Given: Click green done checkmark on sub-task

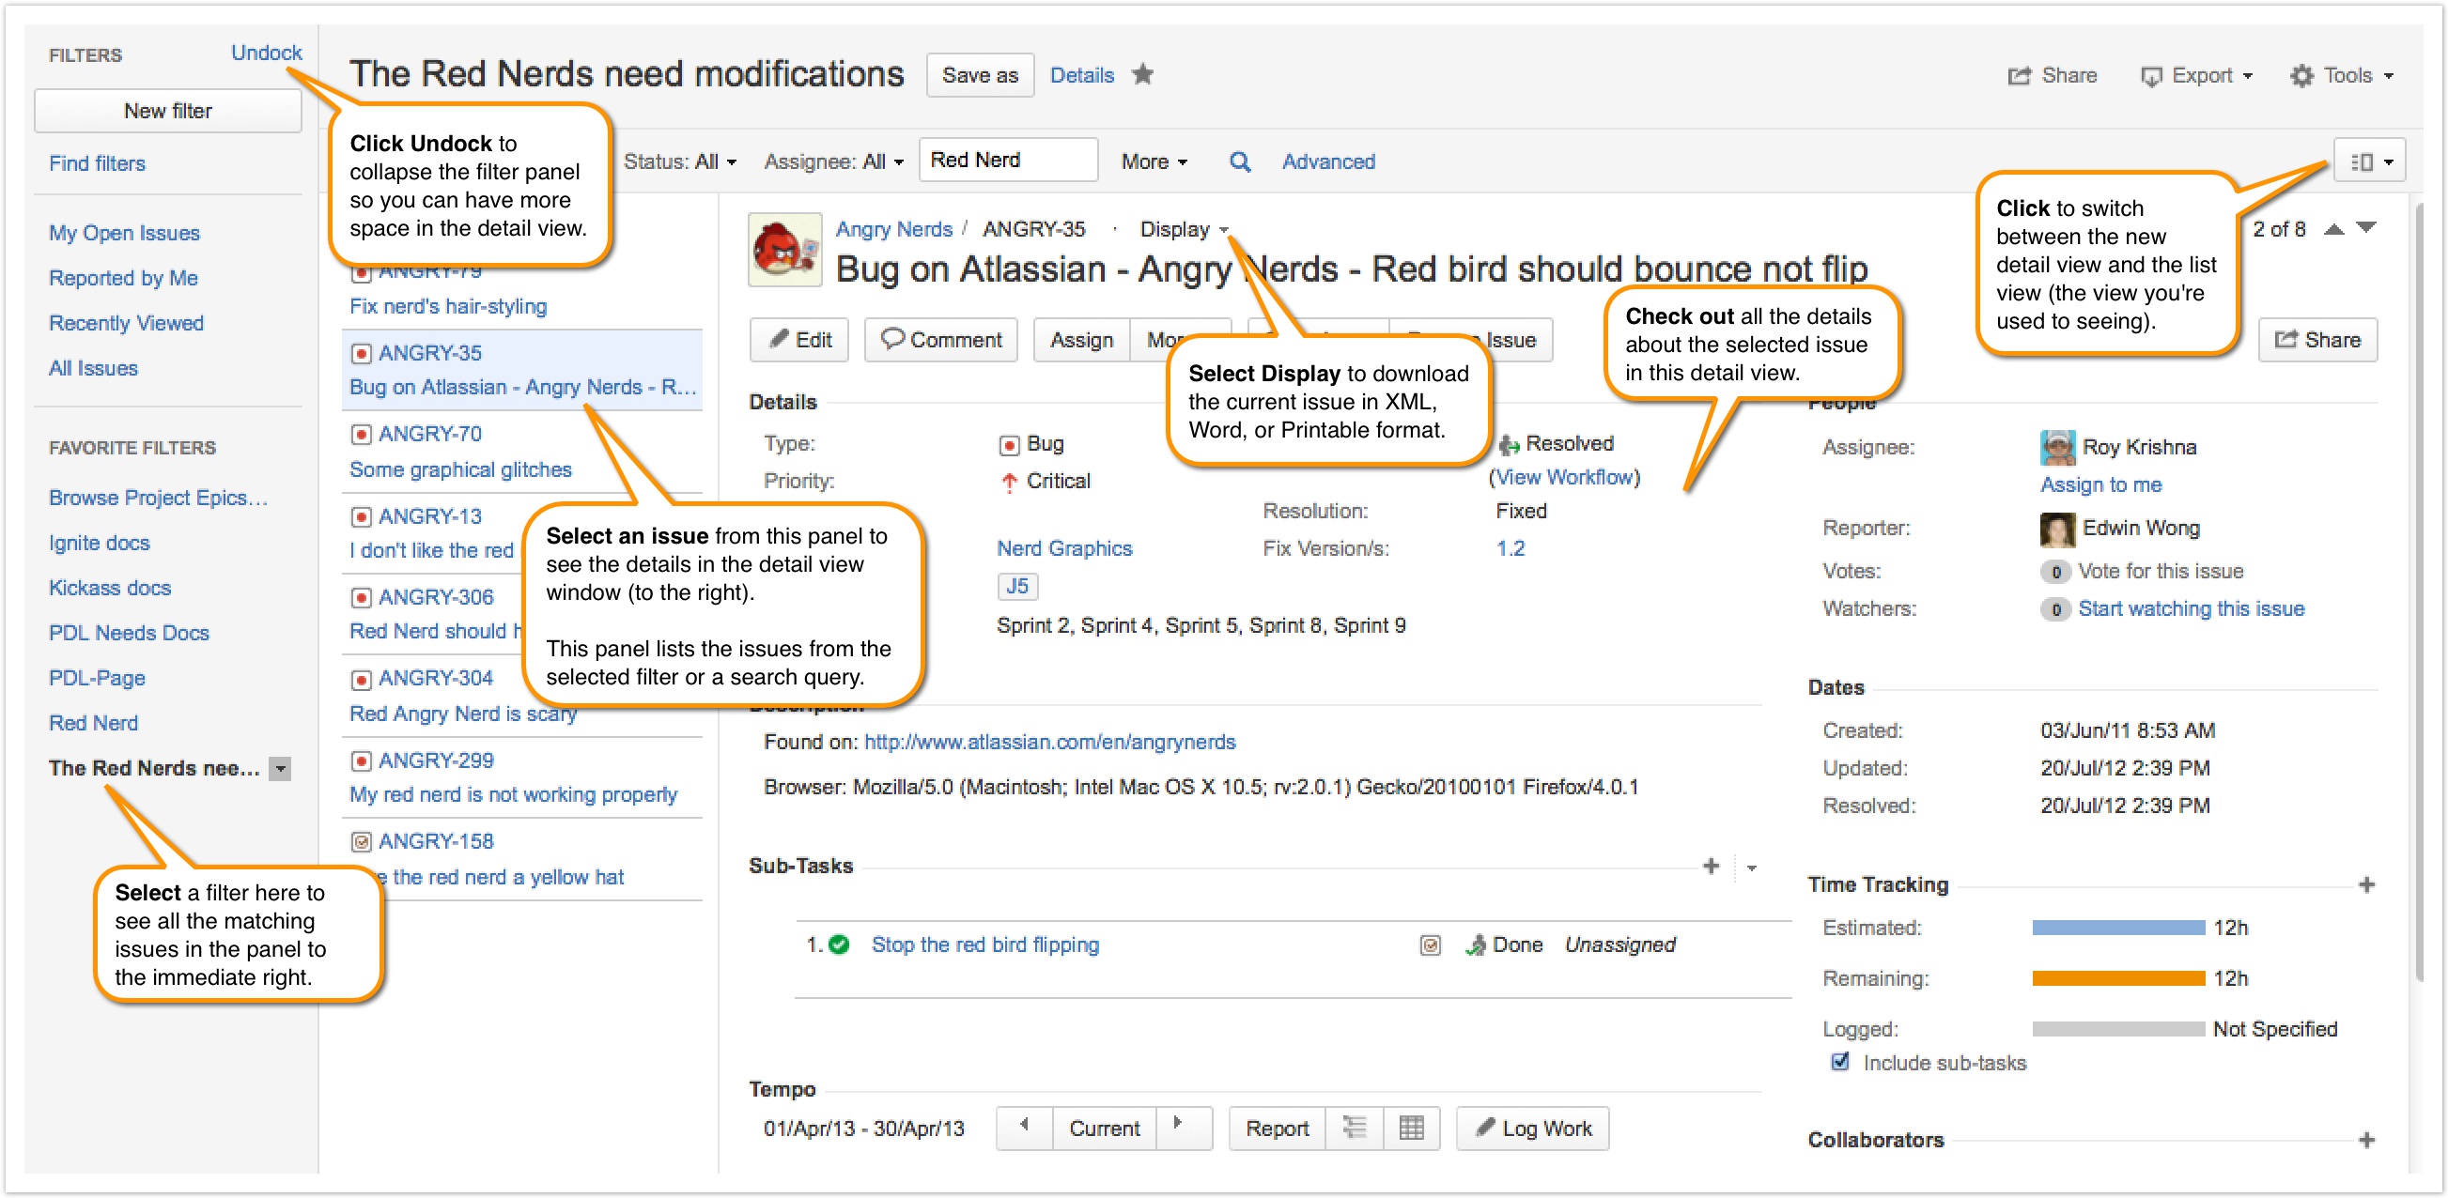Looking at the screenshot, I should tap(839, 945).
